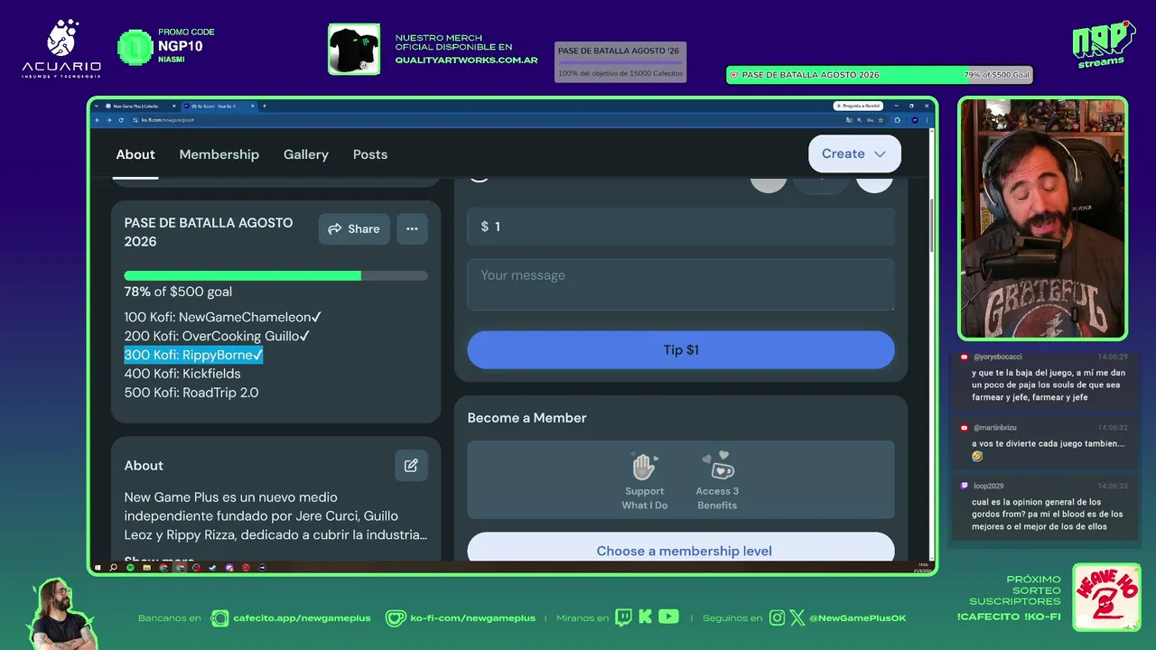Image resolution: width=1156 pixels, height=650 pixels.
Task: Select the Ko-fi browser tab
Action: [x=218, y=106]
